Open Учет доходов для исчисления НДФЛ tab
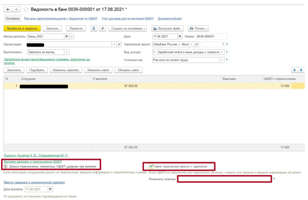Viewport: 308px width, 200px height. pos(127,19)
